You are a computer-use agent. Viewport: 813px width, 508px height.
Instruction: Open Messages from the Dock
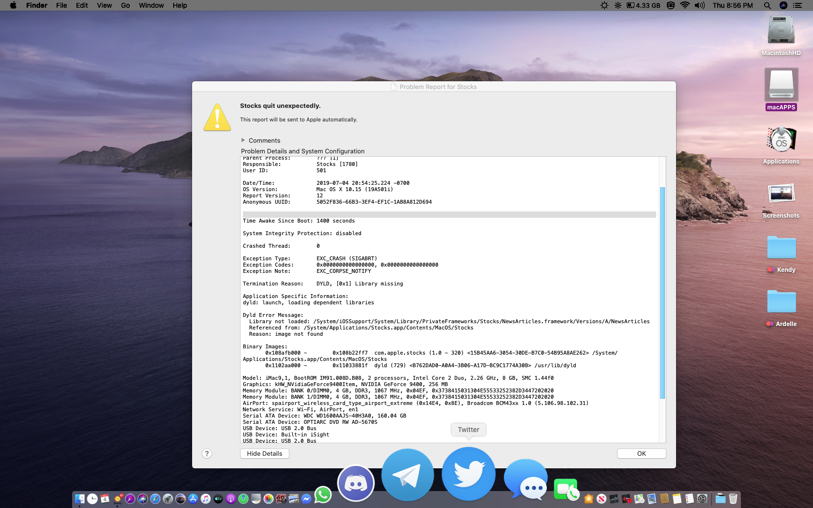[x=526, y=479]
